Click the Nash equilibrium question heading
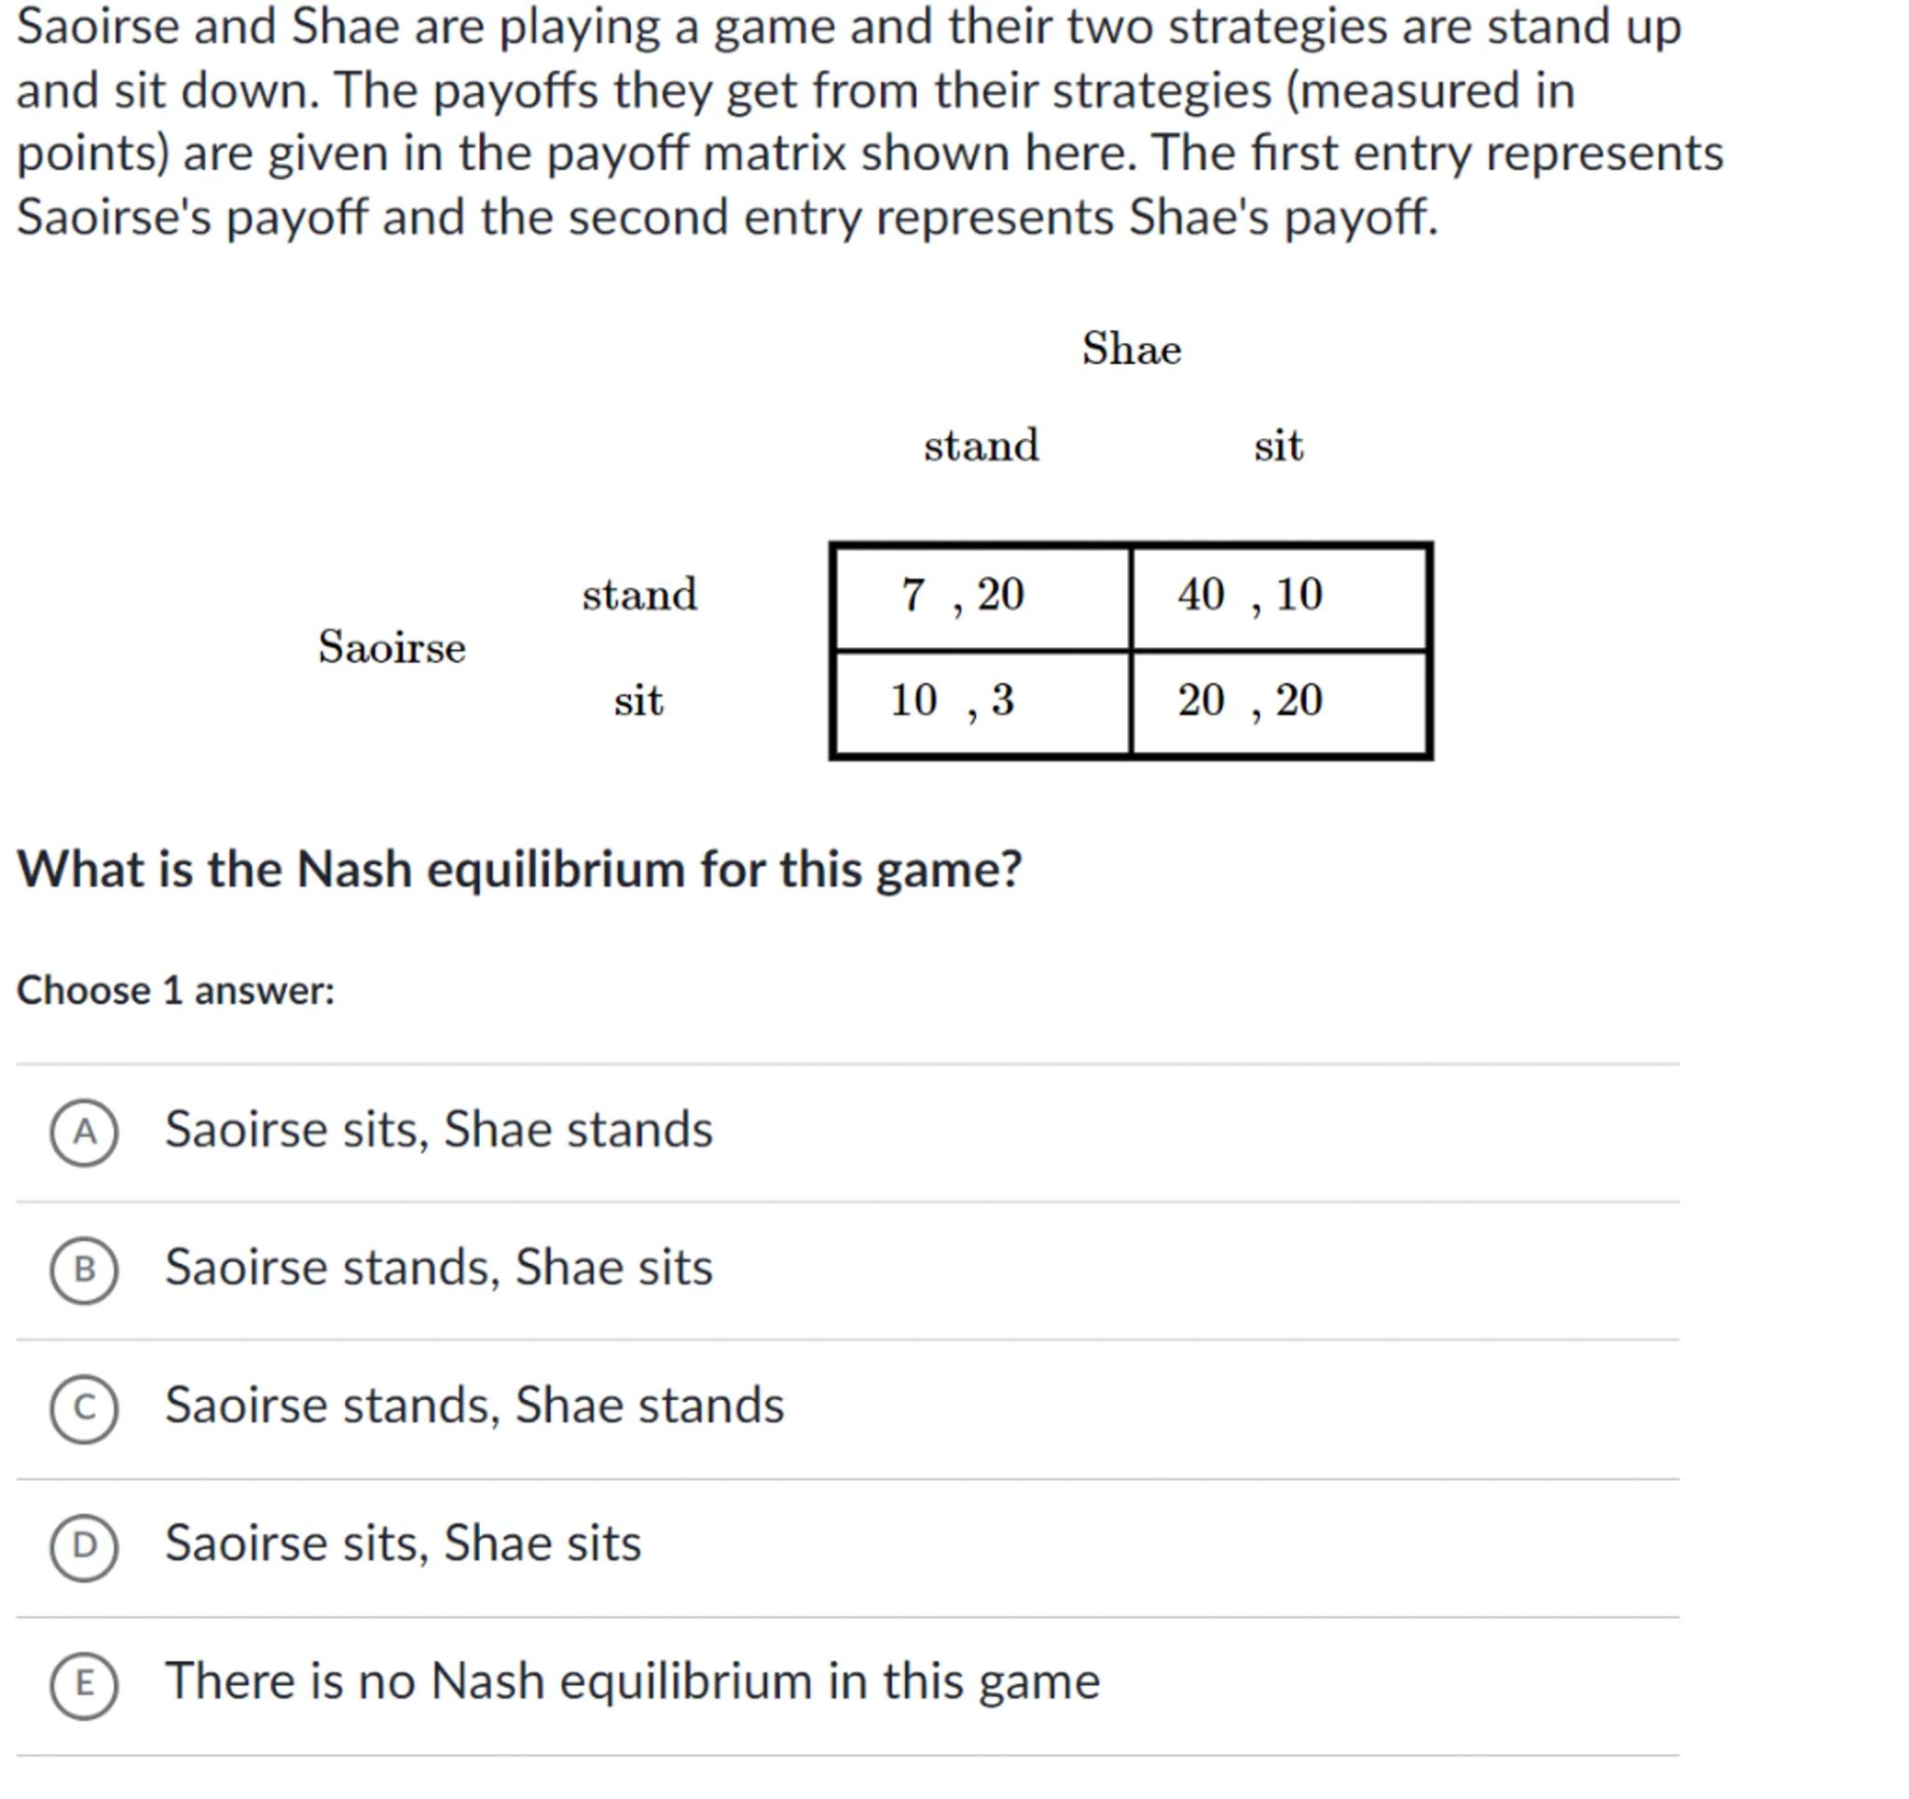This screenshot has height=1799, width=1909. click(519, 871)
